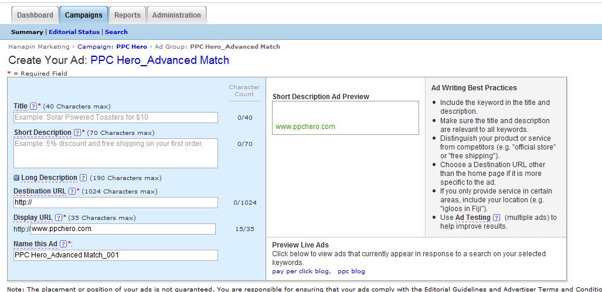Click the Name this Ad label
This screenshot has width=602, height=292.
(35, 244)
